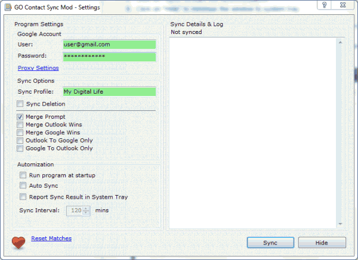The width and height of the screenshot is (358, 260).
Task: Open the Proxy Settings link
Action: (38, 68)
